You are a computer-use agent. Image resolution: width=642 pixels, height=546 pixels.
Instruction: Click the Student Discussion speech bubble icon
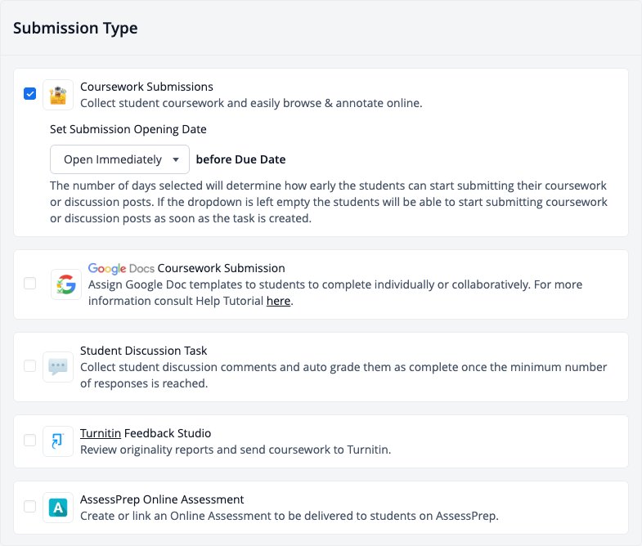click(58, 367)
